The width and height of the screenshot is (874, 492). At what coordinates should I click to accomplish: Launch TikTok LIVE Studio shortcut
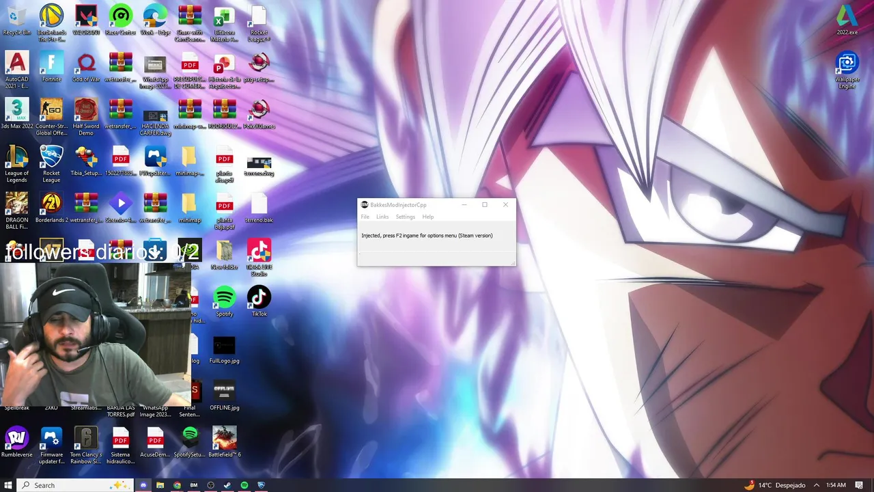259,257
